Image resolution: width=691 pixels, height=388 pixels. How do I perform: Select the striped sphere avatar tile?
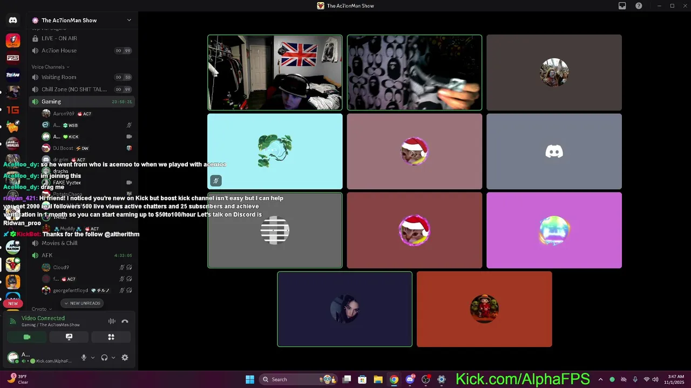275,230
